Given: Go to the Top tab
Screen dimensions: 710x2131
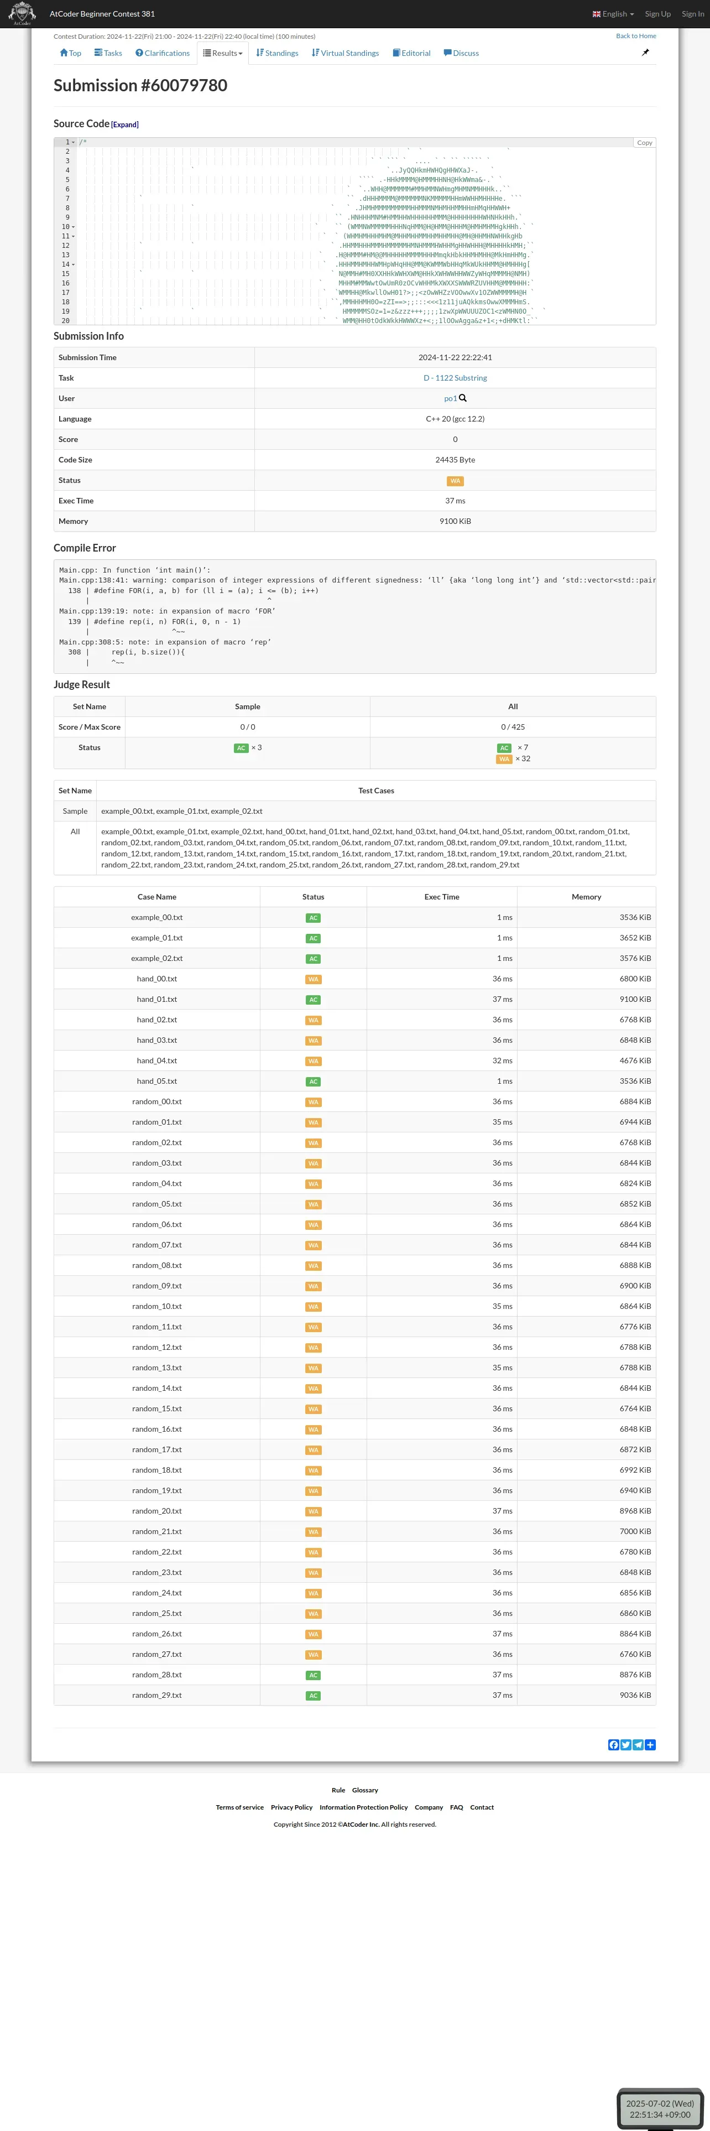Looking at the screenshot, I should tap(70, 53).
